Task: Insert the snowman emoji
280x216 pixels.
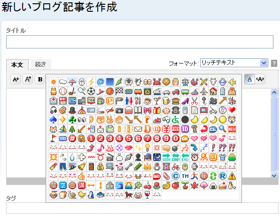Action: 82,82
